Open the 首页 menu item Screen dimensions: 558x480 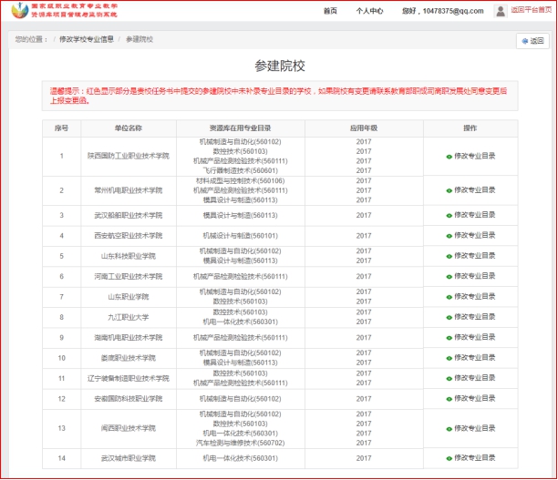[330, 11]
